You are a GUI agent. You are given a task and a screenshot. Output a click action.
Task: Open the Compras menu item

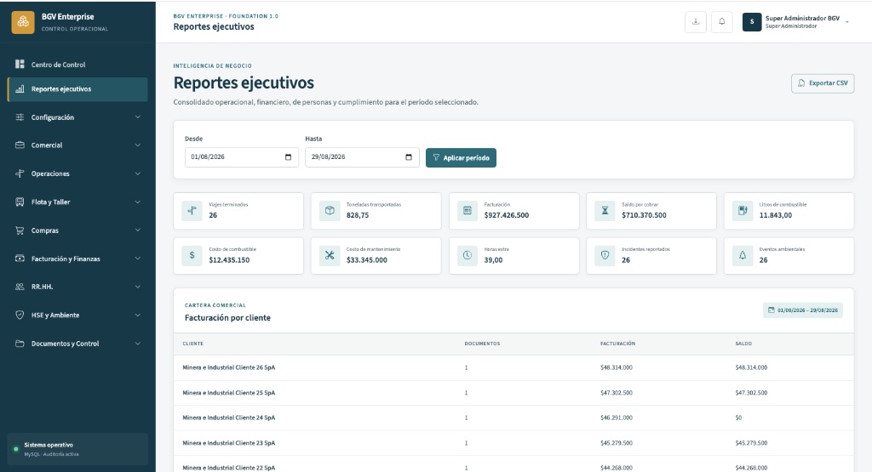tap(77, 230)
